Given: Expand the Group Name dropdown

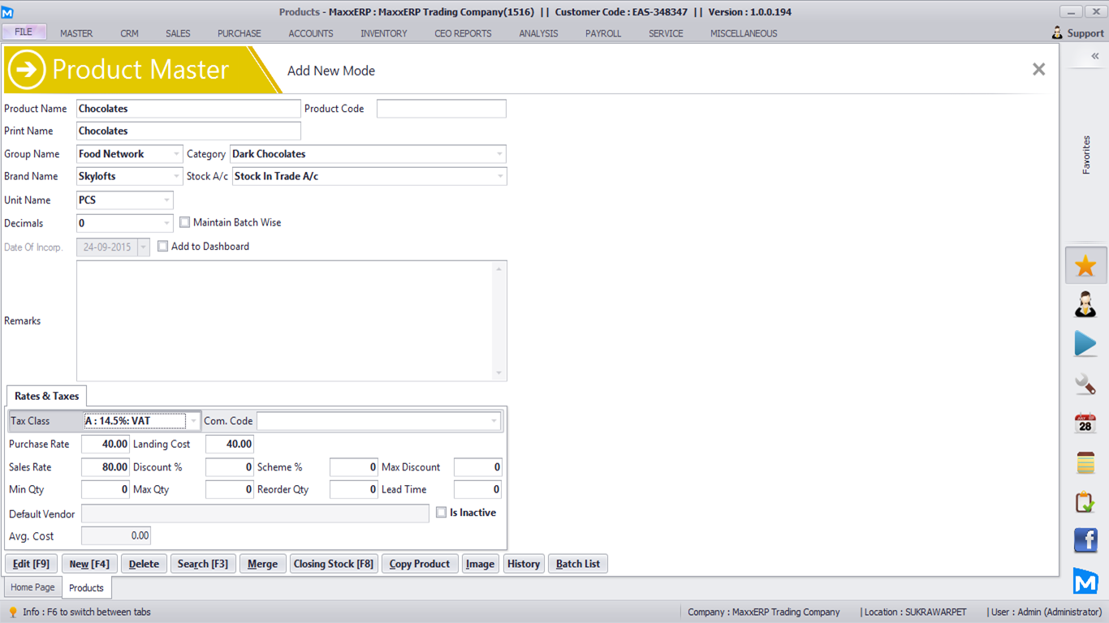Looking at the screenshot, I should click(176, 154).
